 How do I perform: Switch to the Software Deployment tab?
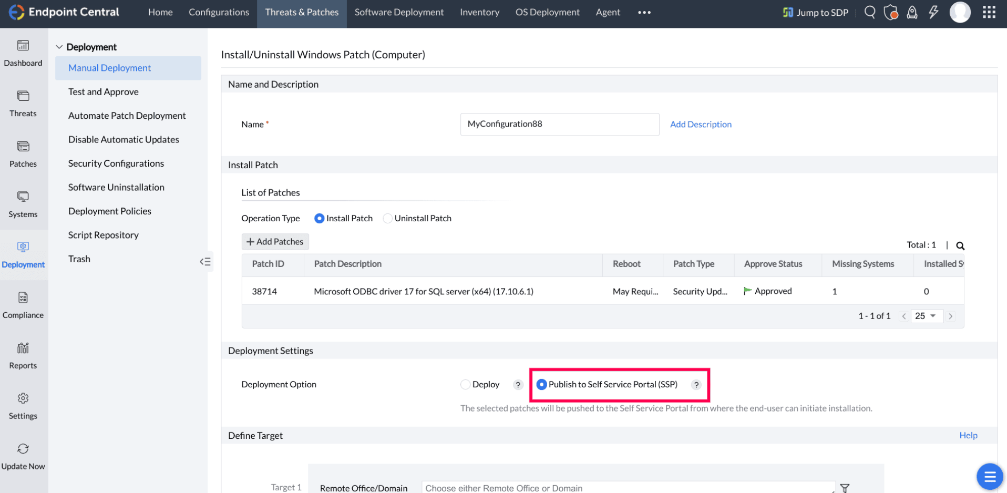[x=399, y=13]
